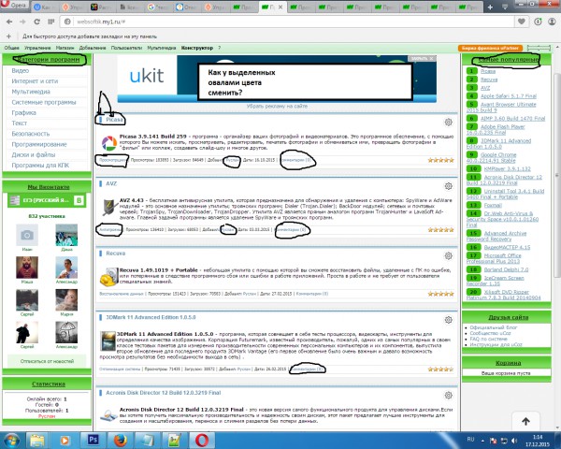561x449 pixels.
Task: Open Firefox from the taskbar
Action: coord(121,440)
